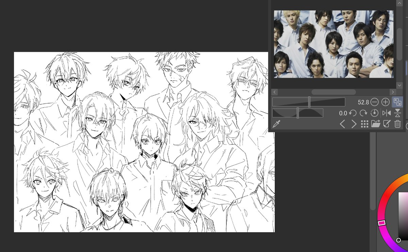Flip Sub View image horizontally

click(x=387, y=113)
